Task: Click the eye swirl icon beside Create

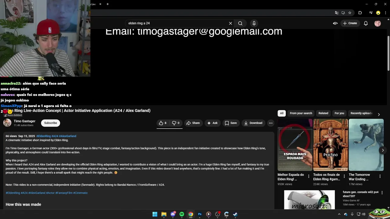Action: [335, 23]
